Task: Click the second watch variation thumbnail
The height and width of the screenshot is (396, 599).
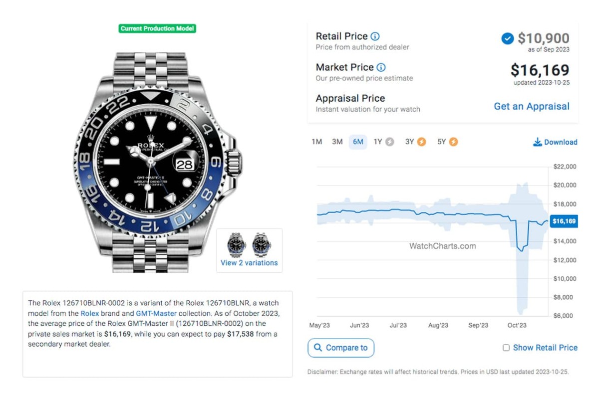Action: [x=262, y=244]
